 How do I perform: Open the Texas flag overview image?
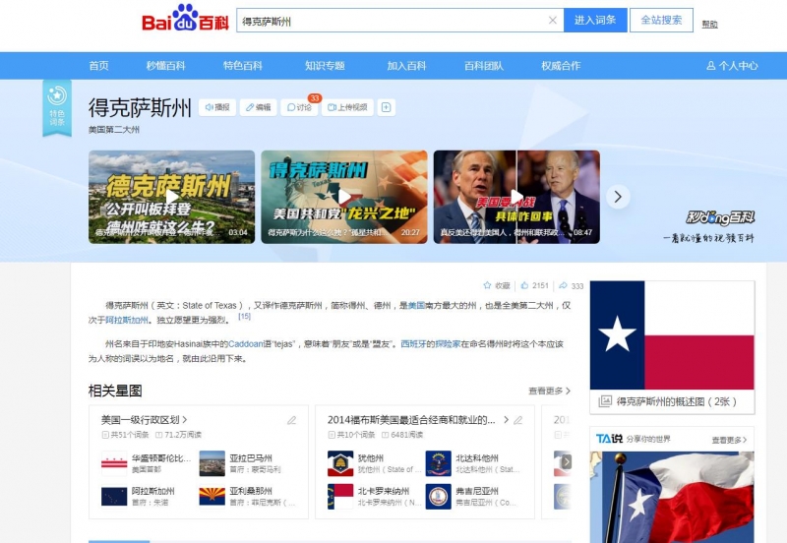672,335
